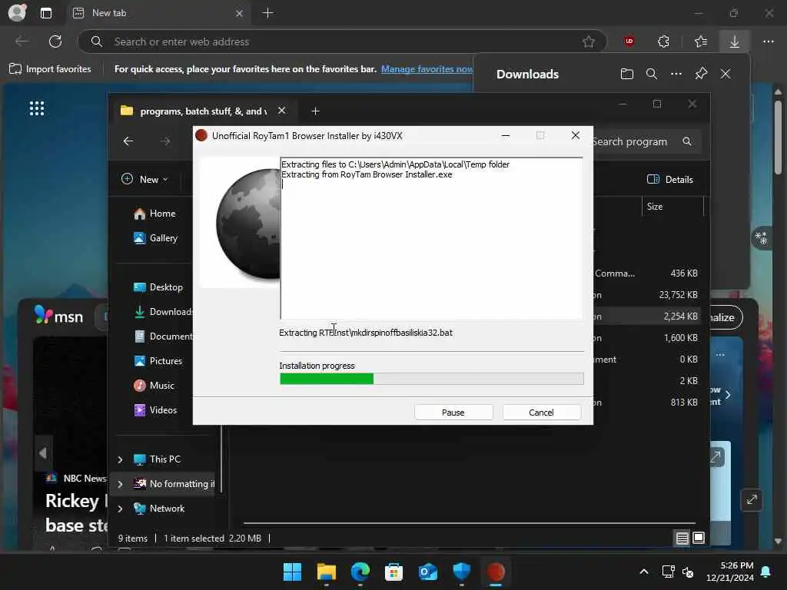Open more options in Downloads panel
The width and height of the screenshot is (787, 590).
point(676,75)
